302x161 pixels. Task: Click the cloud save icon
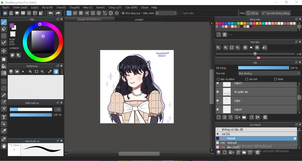[5, 13]
